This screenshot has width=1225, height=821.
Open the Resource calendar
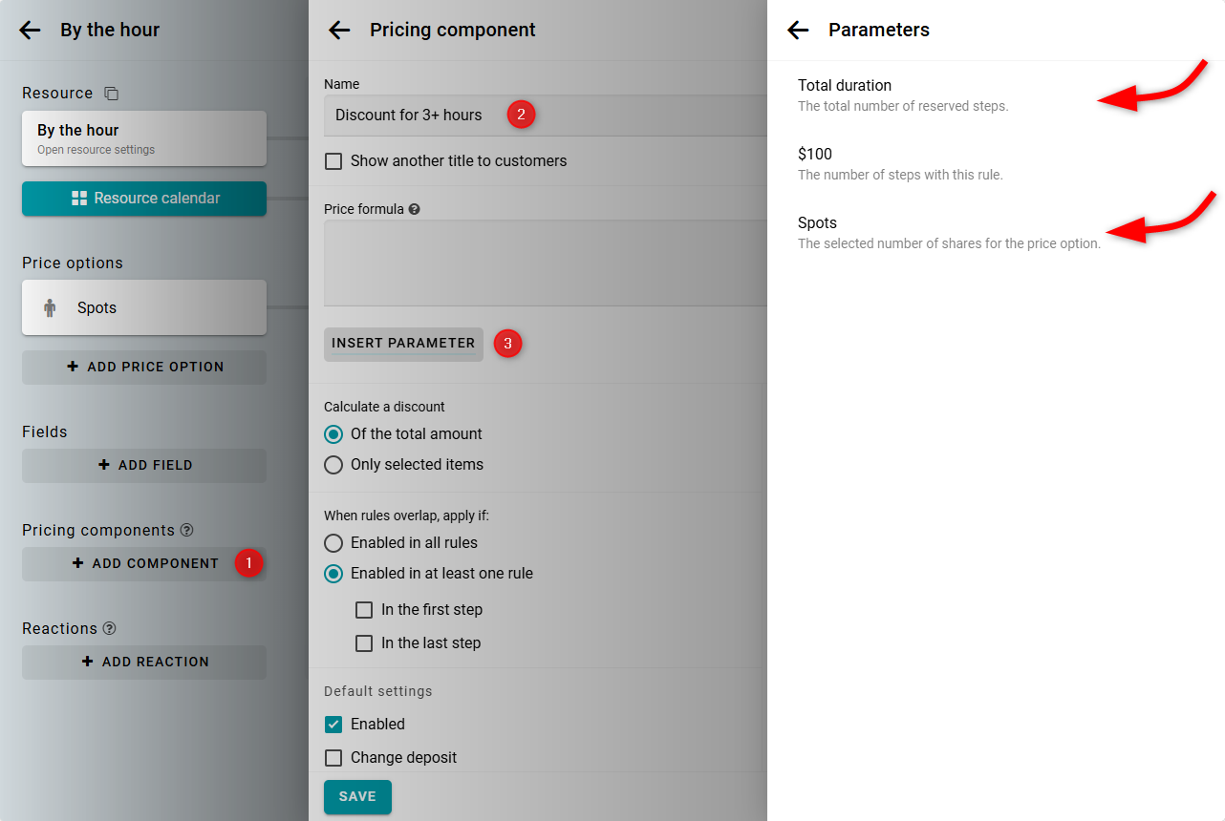click(x=144, y=199)
